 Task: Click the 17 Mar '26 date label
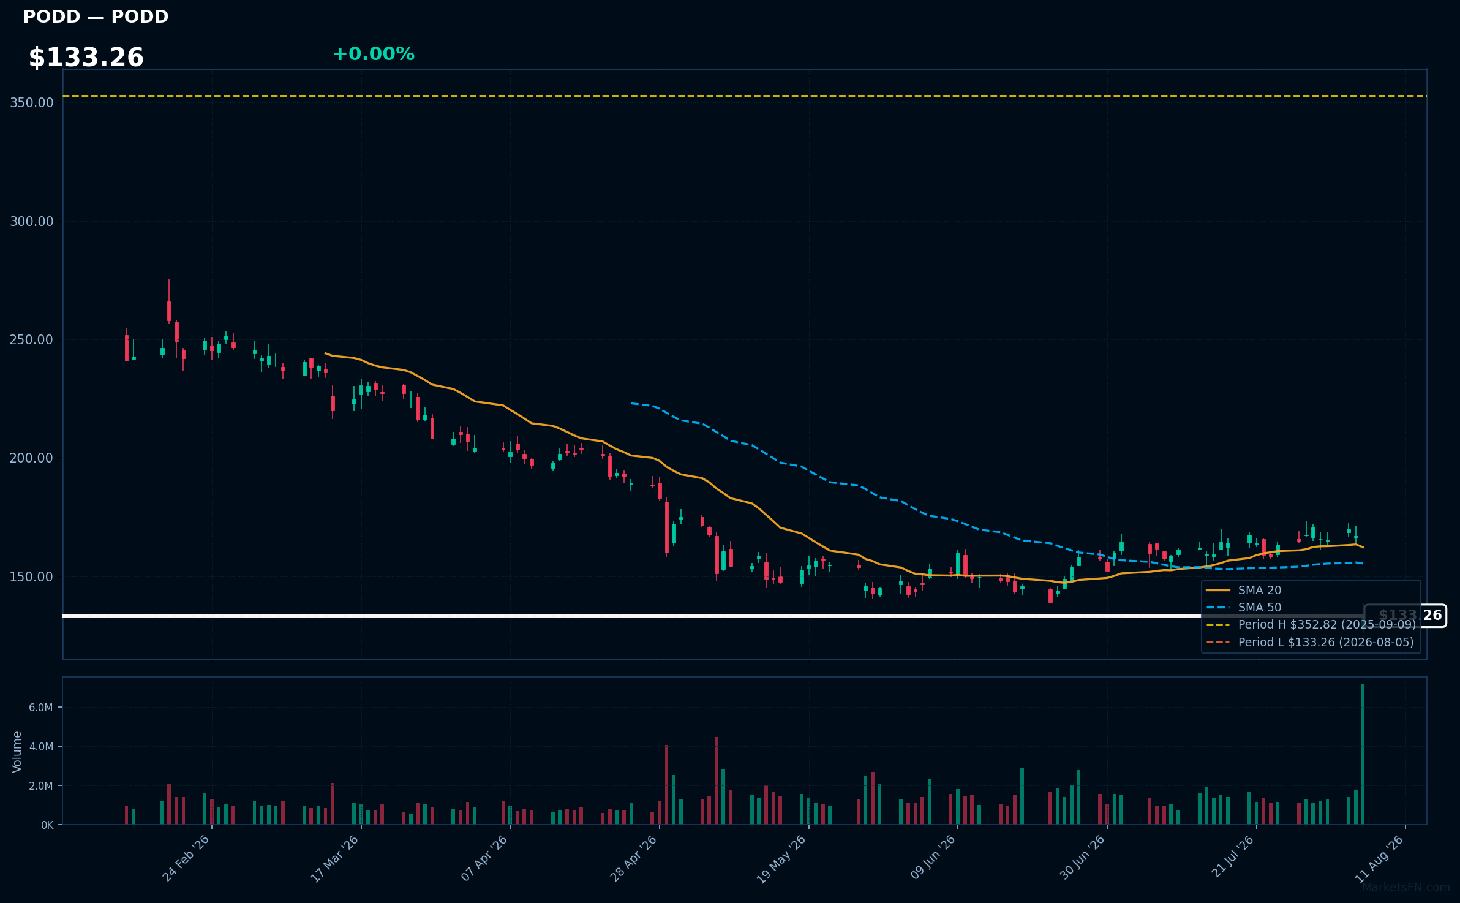335,859
